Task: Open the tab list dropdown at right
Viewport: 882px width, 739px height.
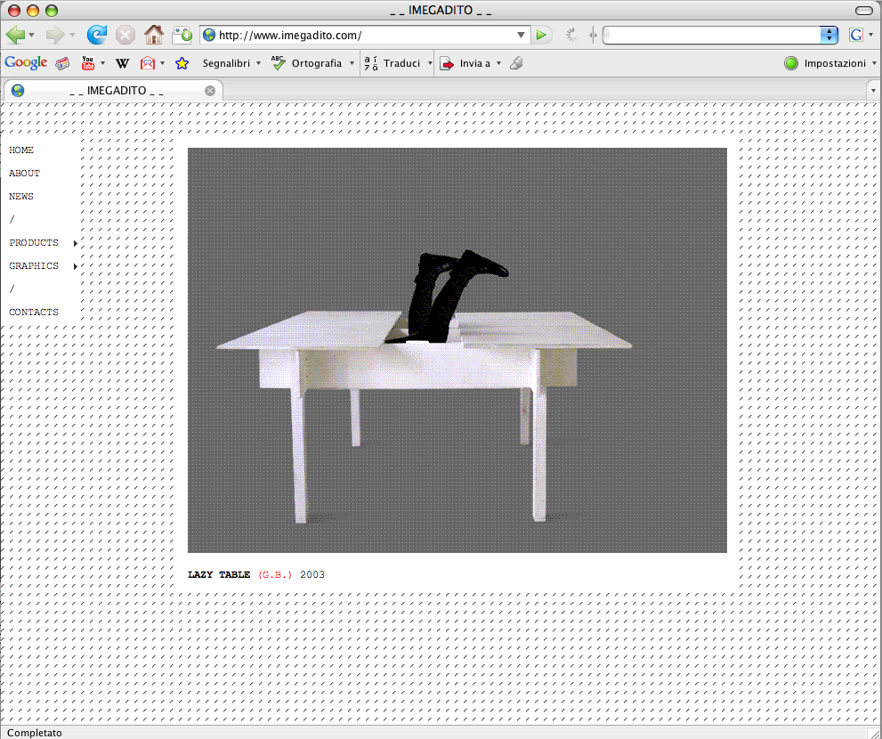Action: (873, 91)
